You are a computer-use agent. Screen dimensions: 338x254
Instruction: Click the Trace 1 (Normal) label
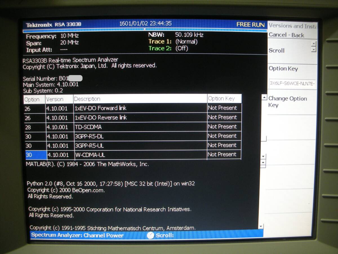pyautogui.click(x=173, y=42)
